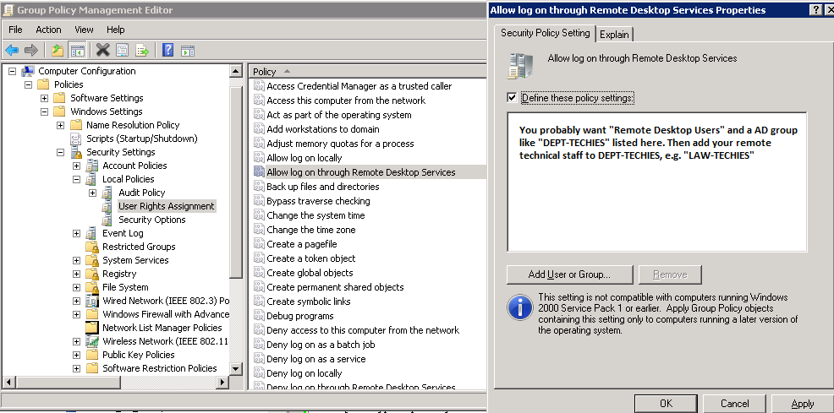Click the blue Back arrow in toolbar
The height and width of the screenshot is (413, 834).
[x=12, y=50]
